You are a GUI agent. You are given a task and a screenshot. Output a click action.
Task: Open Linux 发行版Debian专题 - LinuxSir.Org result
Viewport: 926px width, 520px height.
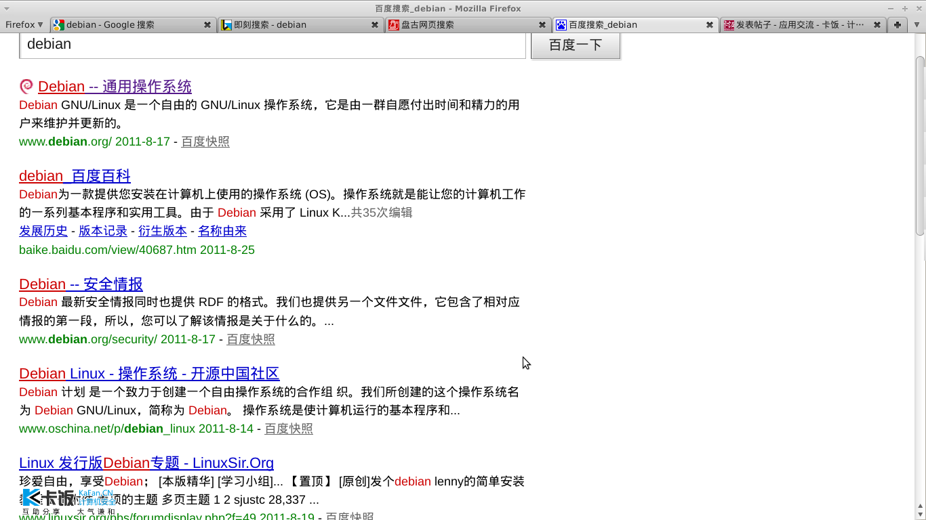pos(146,463)
